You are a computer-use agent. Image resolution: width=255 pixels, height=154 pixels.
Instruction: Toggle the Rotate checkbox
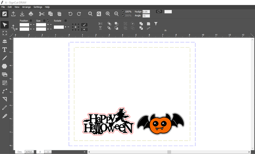coord(66,21)
